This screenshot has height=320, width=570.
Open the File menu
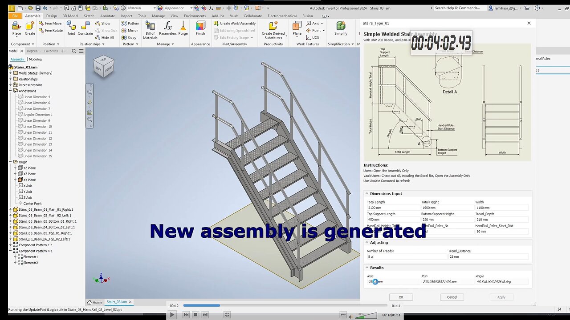pyautogui.click(x=15, y=16)
